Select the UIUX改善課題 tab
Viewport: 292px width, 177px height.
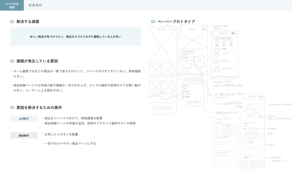click(x=12, y=5)
